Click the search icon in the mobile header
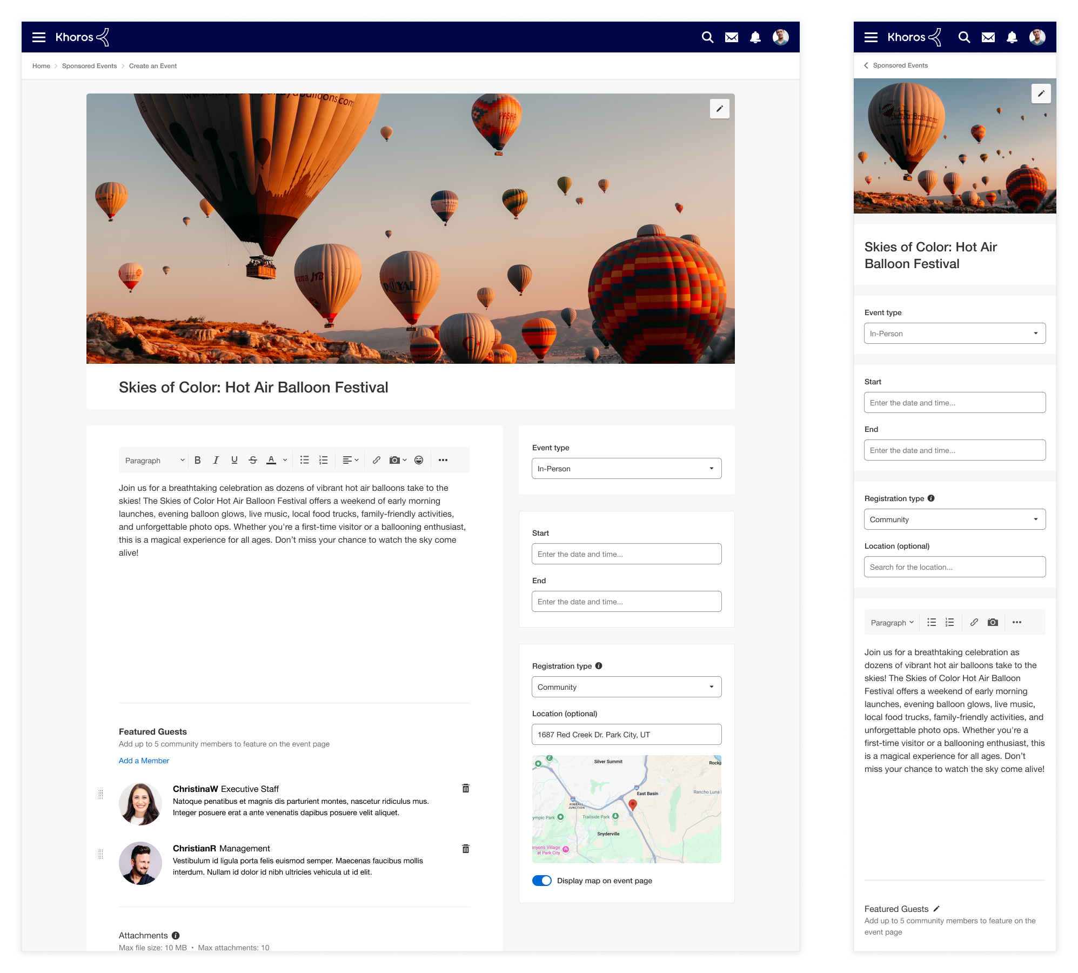Image resolution: width=1078 pixels, height=973 pixels. pyautogui.click(x=964, y=37)
